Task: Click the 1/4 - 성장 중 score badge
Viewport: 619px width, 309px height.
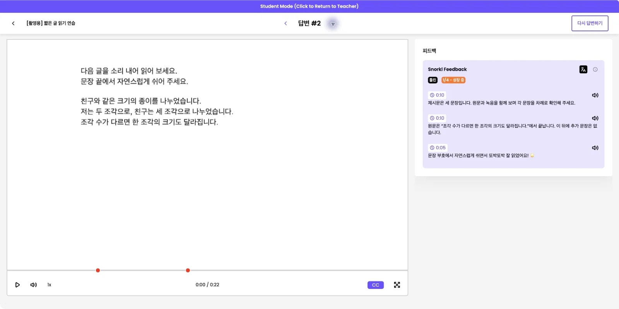Action: pyautogui.click(x=453, y=80)
